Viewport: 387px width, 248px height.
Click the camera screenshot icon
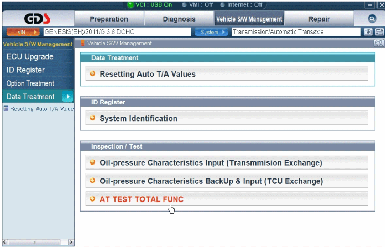368,32
